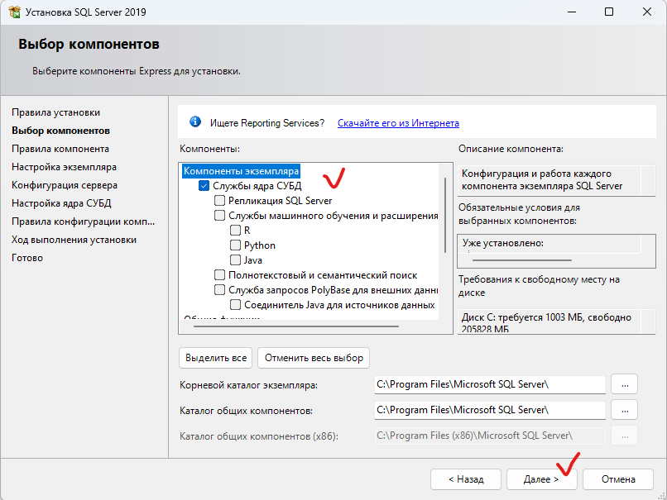Click the vertical scrollbar of the components list
Image resolution: width=667 pixels, height=500 pixels.
click(x=445, y=215)
